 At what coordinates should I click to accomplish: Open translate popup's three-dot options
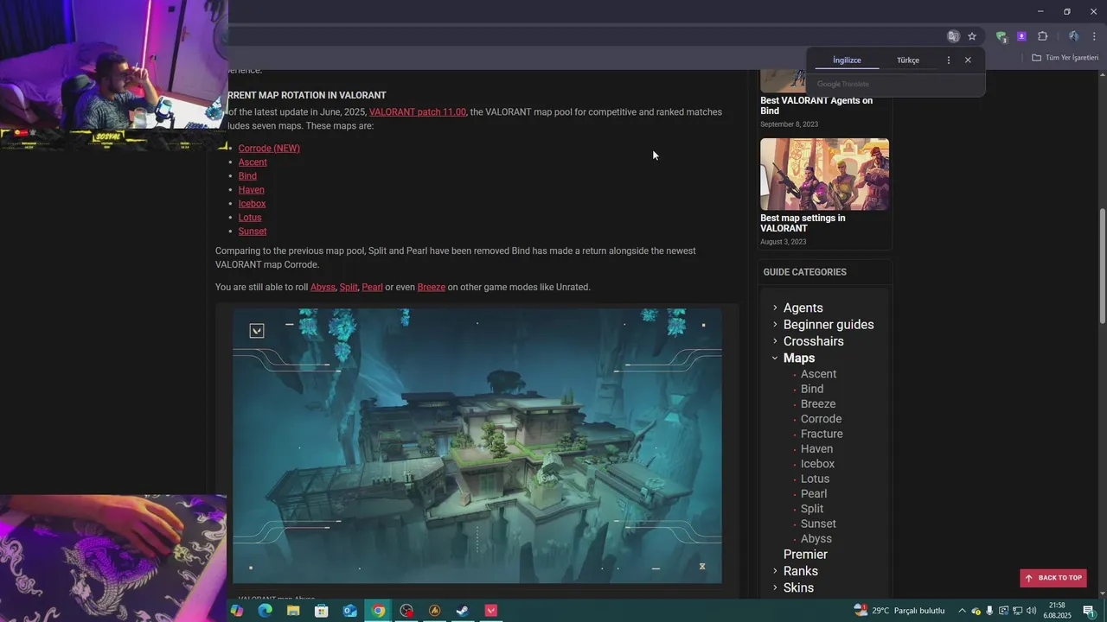coord(949,60)
